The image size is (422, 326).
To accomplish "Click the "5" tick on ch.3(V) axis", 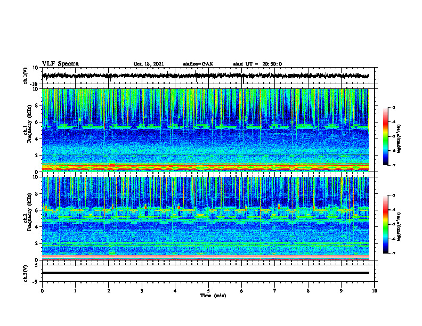I will pos(37,265).
